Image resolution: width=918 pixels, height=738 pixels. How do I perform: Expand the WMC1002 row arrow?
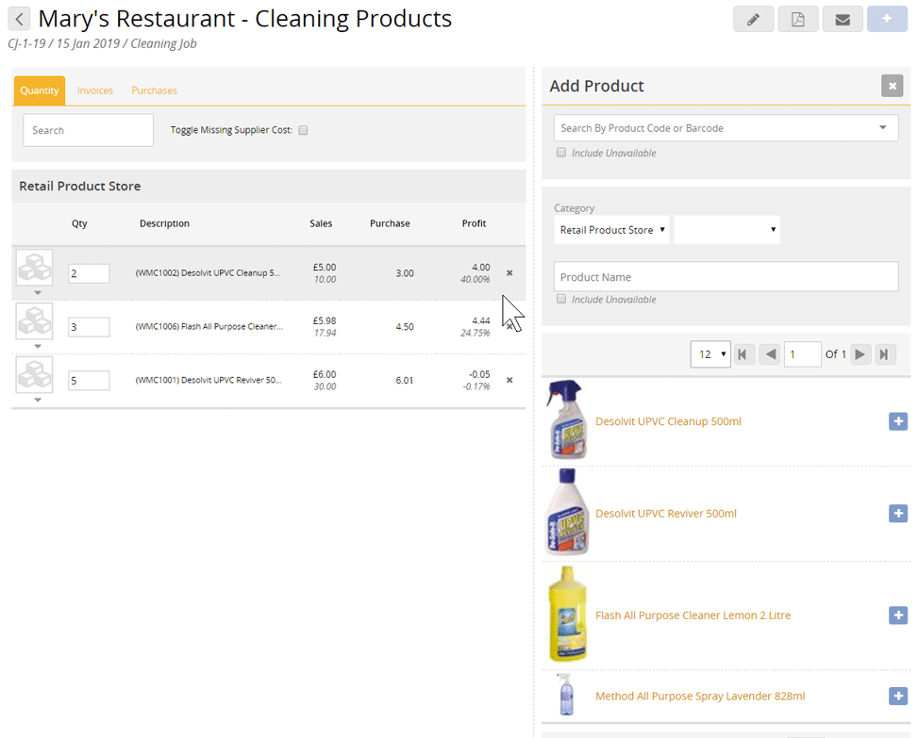[x=38, y=292]
